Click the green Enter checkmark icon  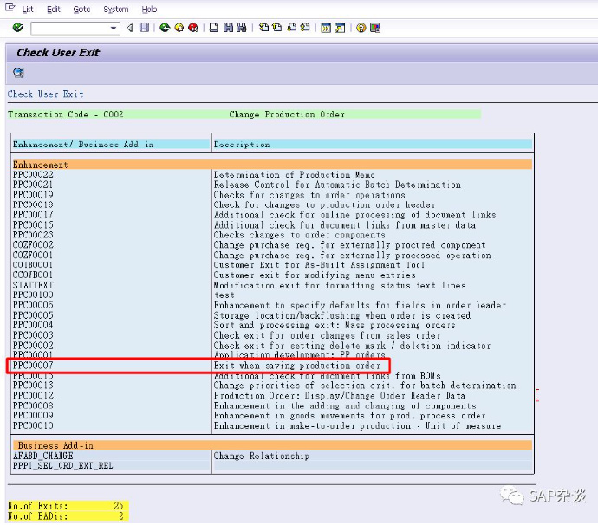coord(17,28)
